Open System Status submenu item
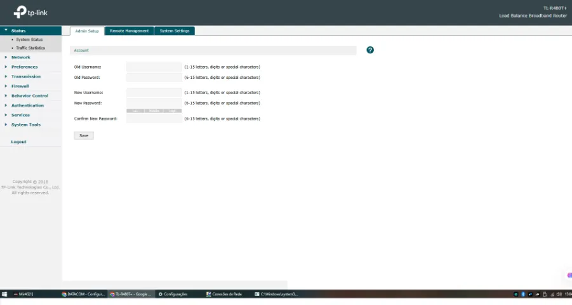Screen dimensions: 572x305 click(x=29, y=39)
